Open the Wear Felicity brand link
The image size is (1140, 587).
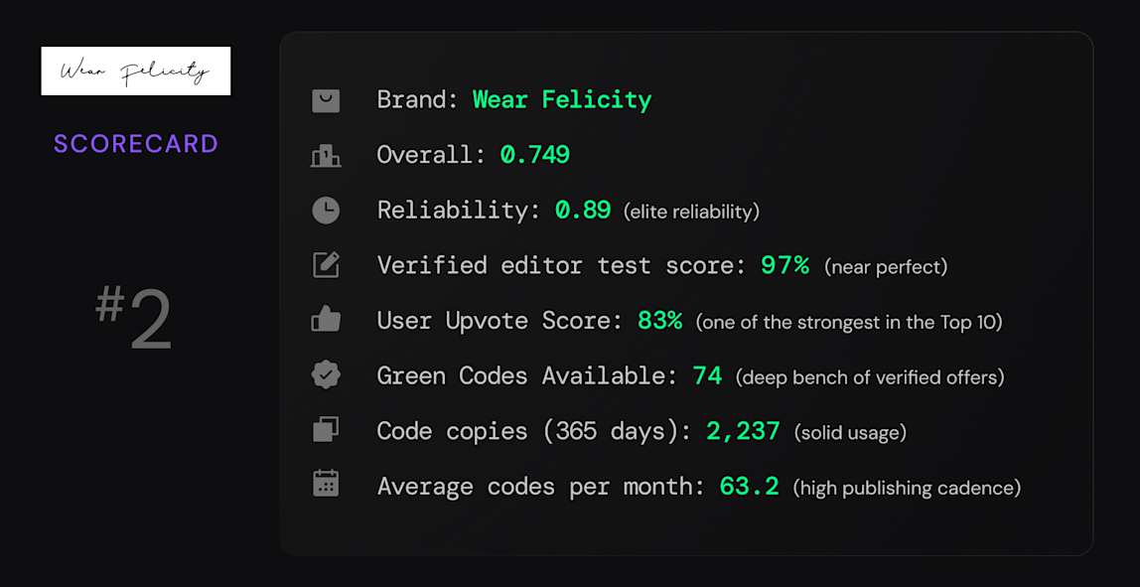coord(562,99)
